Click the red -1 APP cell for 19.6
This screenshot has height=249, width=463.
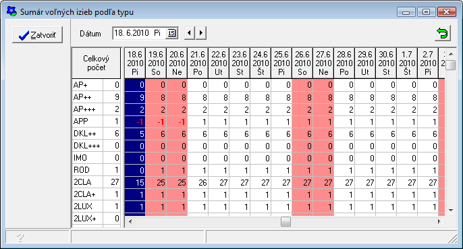156,121
